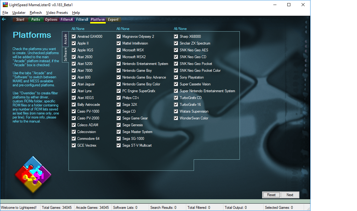Open the File menu

pos(5,13)
